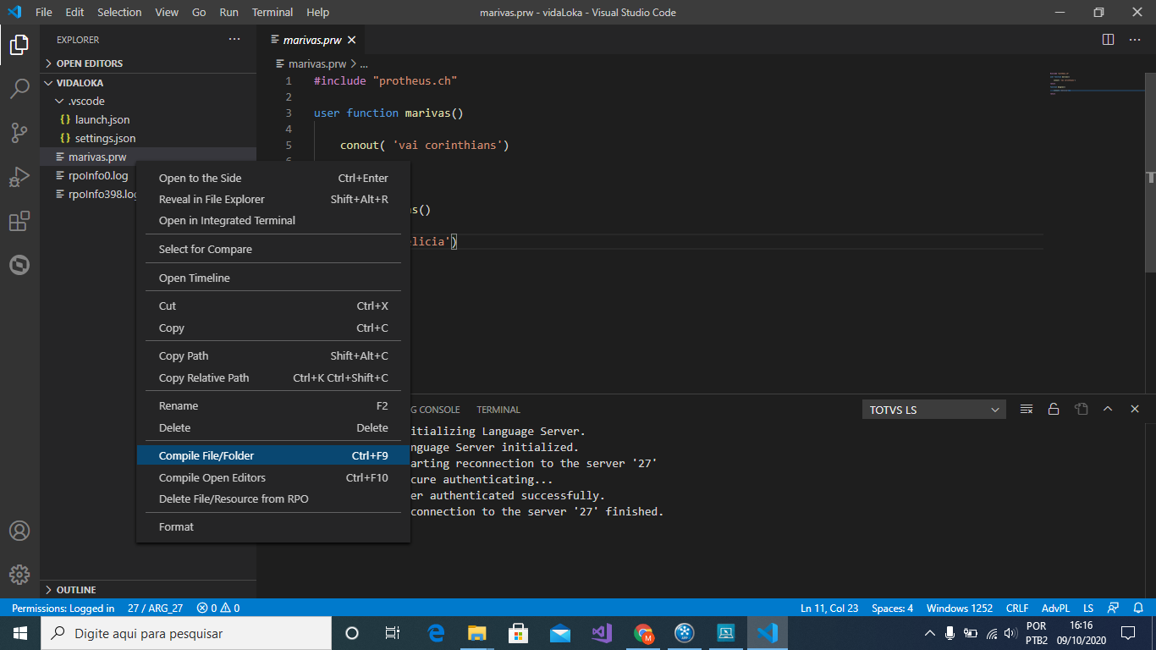Select Open to the Side
1156x650 pixels.
(x=273, y=178)
